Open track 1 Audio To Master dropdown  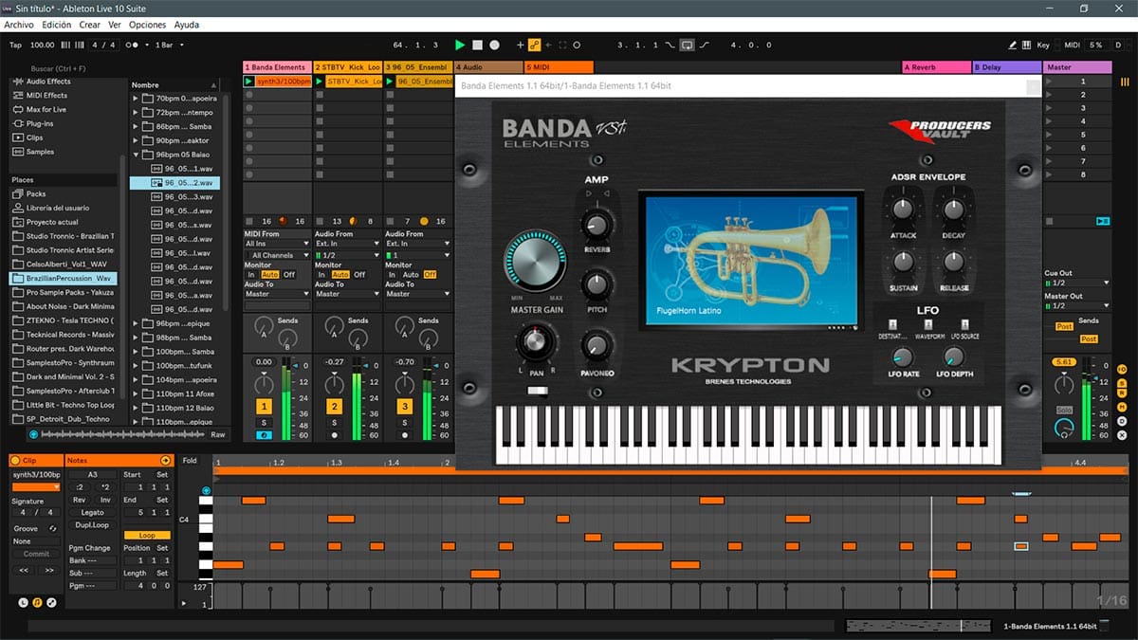click(x=277, y=294)
